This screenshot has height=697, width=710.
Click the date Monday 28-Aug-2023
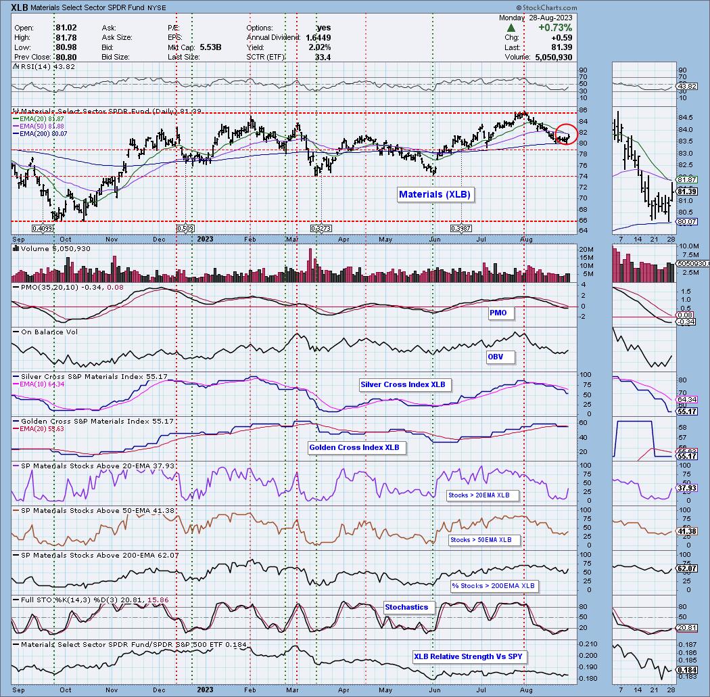(x=536, y=18)
